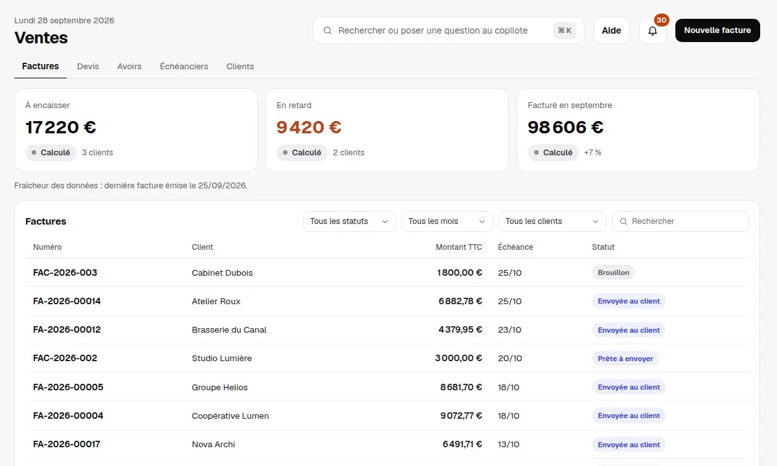Focus the copilot search field
Viewport: 777px width, 466px height.
(449, 30)
